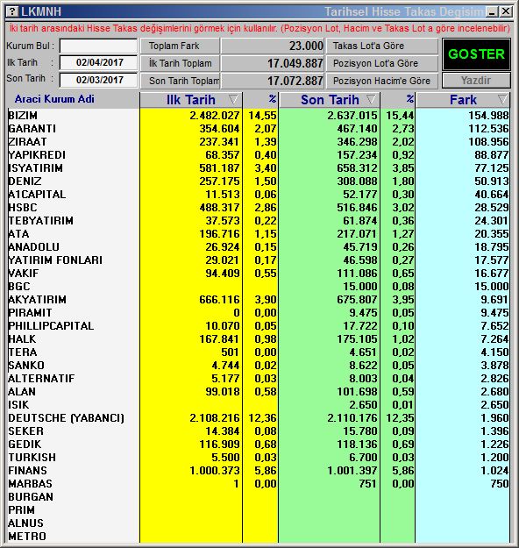The width and height of the screenshot is (519, 548).
Task: Select the HSBC row
Action: coord(259,208)
